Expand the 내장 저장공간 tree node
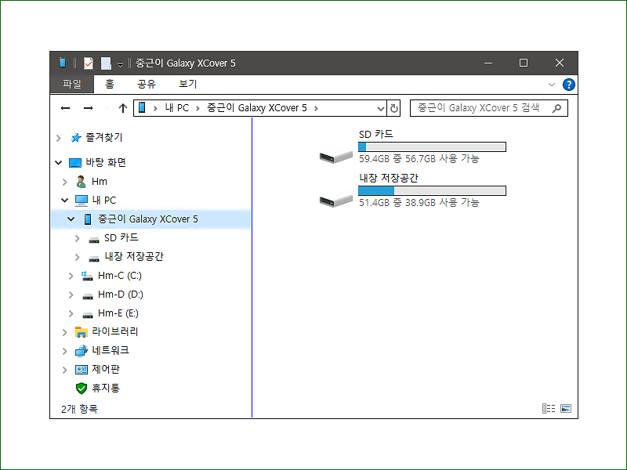Screen dimensions: 627x470 click(77, 257)
